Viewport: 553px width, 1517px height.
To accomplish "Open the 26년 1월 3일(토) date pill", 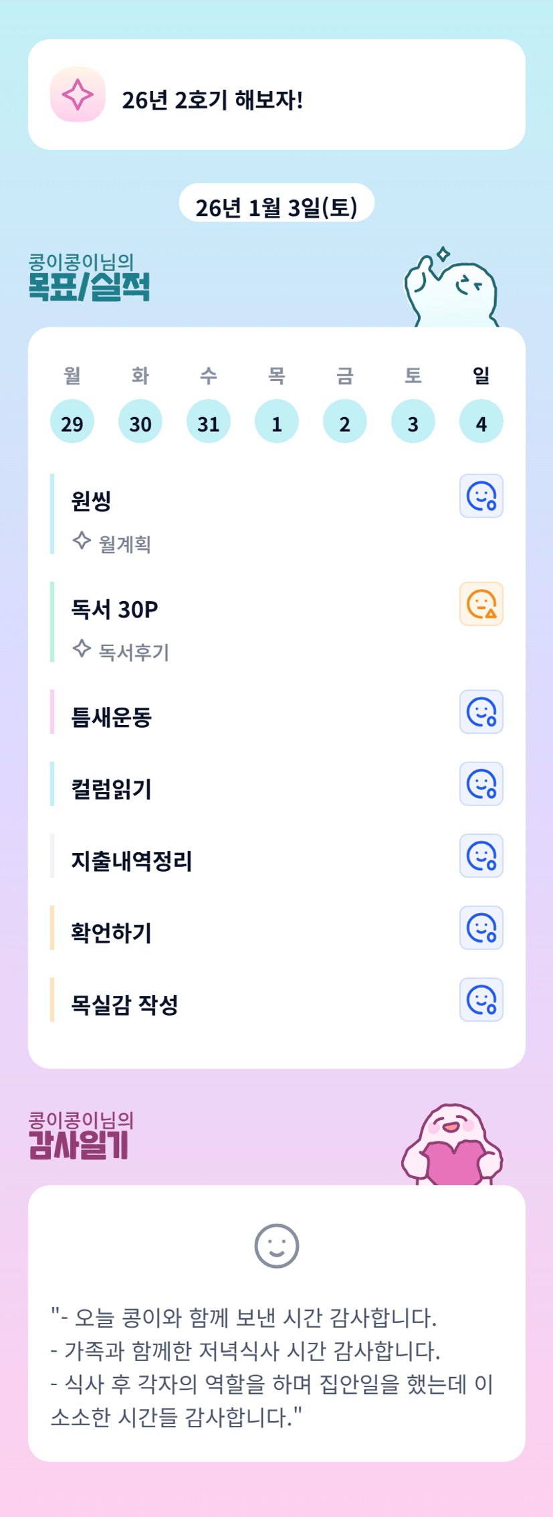I will click(276, 207).
